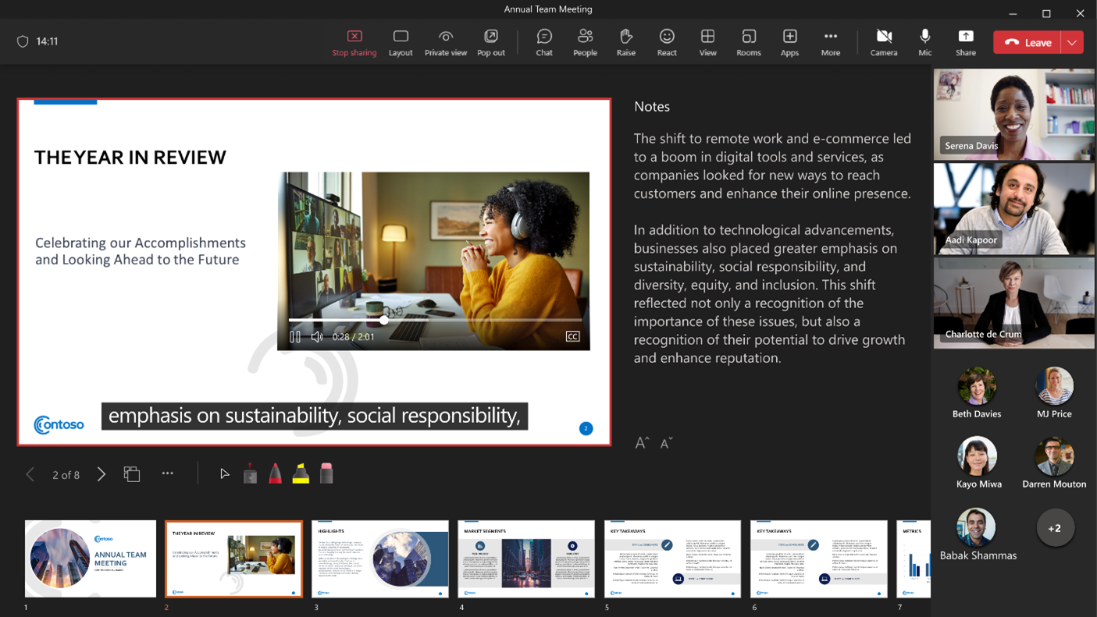Image resolution: width=1097 pixels, height=617 pixels.
Task: Raise your hand
Action: (x=625, y=41)
